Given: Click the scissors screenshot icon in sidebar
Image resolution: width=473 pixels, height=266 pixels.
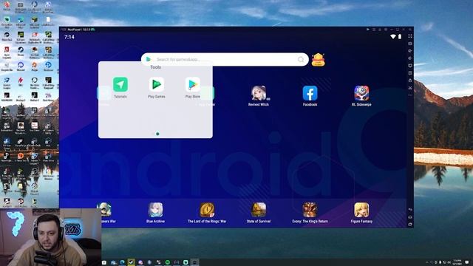Looking at the screenshot, I should click(410, 88).
